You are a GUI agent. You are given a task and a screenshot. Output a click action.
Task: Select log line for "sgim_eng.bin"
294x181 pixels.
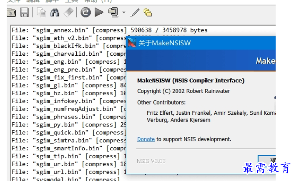(69, 62)
